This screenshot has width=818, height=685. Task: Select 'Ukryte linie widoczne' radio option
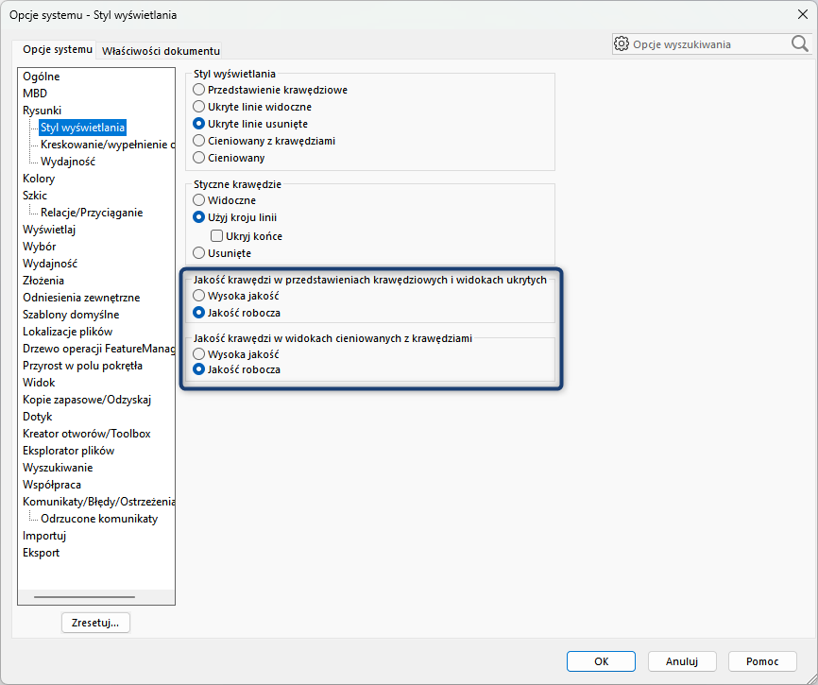pyautogui.click(x=198, y=107)
